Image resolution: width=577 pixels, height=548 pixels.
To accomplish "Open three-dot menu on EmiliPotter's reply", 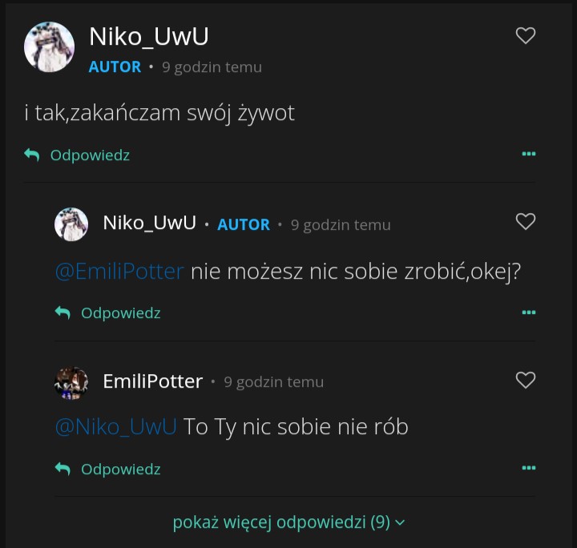I will coord(528,468).
